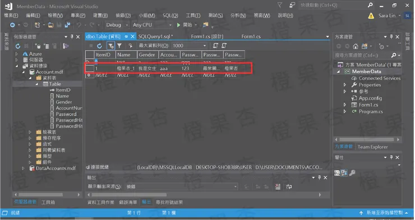Switch to the 錯誤清單 tab
This screenshot has width=415, height=220.
128,202
